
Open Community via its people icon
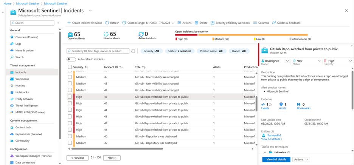click(x=12, y=141)
